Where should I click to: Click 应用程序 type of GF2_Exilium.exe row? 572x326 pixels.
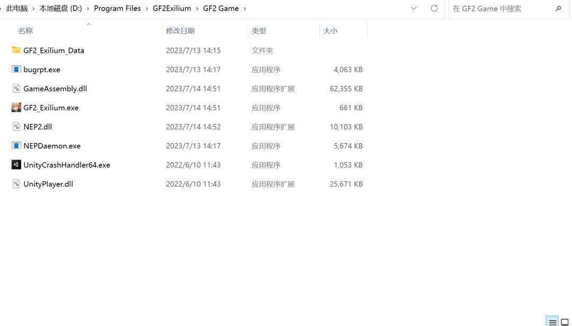pyautogui.click(x=266, y=108)
